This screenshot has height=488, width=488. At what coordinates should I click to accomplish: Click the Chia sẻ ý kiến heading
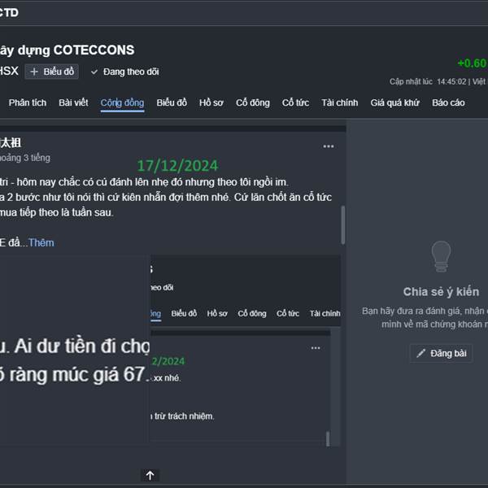tap(441, 292)
